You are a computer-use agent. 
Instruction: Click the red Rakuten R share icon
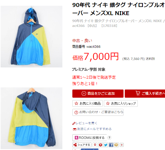101,145
